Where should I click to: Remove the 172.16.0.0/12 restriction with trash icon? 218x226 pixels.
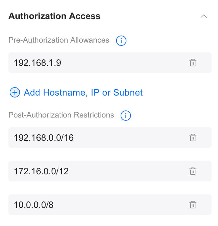pos(193,171)
